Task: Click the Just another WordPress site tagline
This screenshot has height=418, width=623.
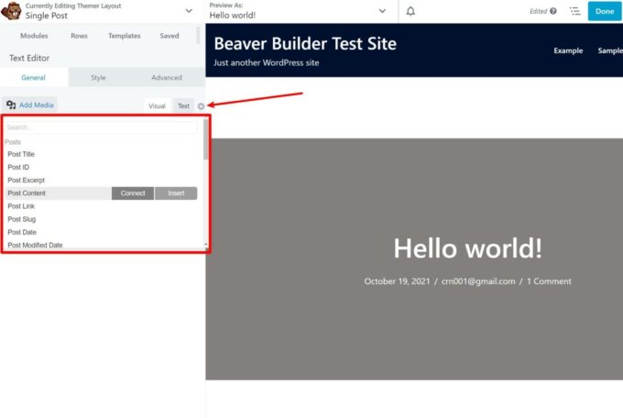Action: tap(267, 63)
